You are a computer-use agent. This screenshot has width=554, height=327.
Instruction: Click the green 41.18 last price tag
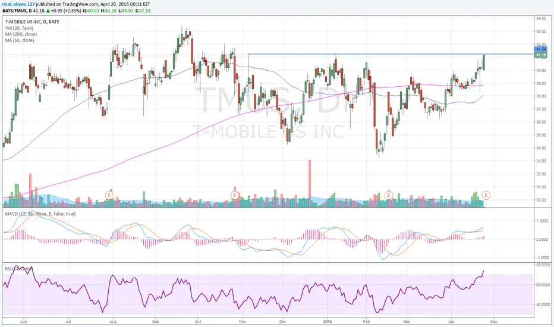pyautogui.click(x=540, y=55)
